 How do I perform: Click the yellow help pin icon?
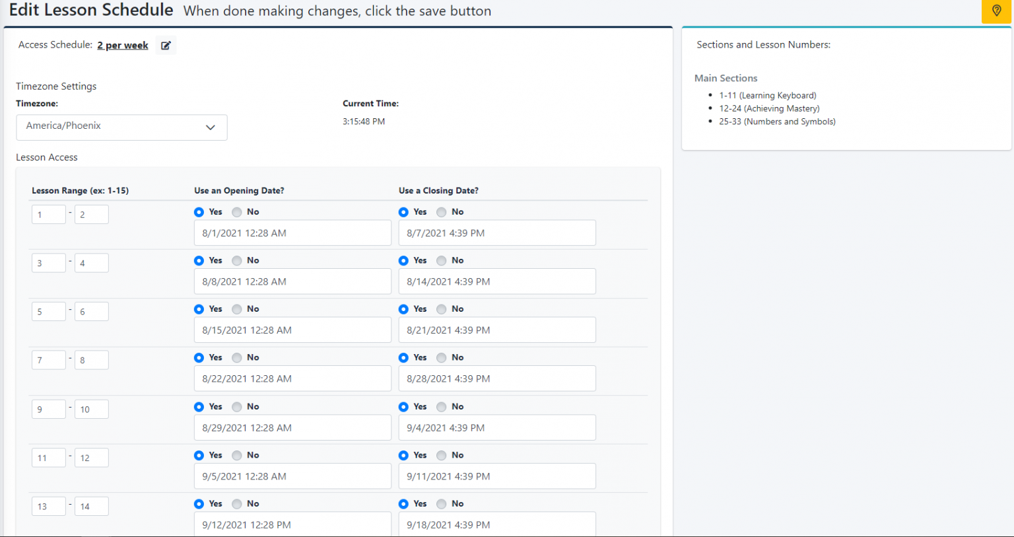click(x=996, y=11)
